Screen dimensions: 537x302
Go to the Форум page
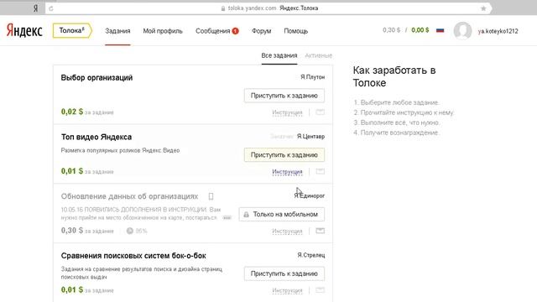[261, 31]
